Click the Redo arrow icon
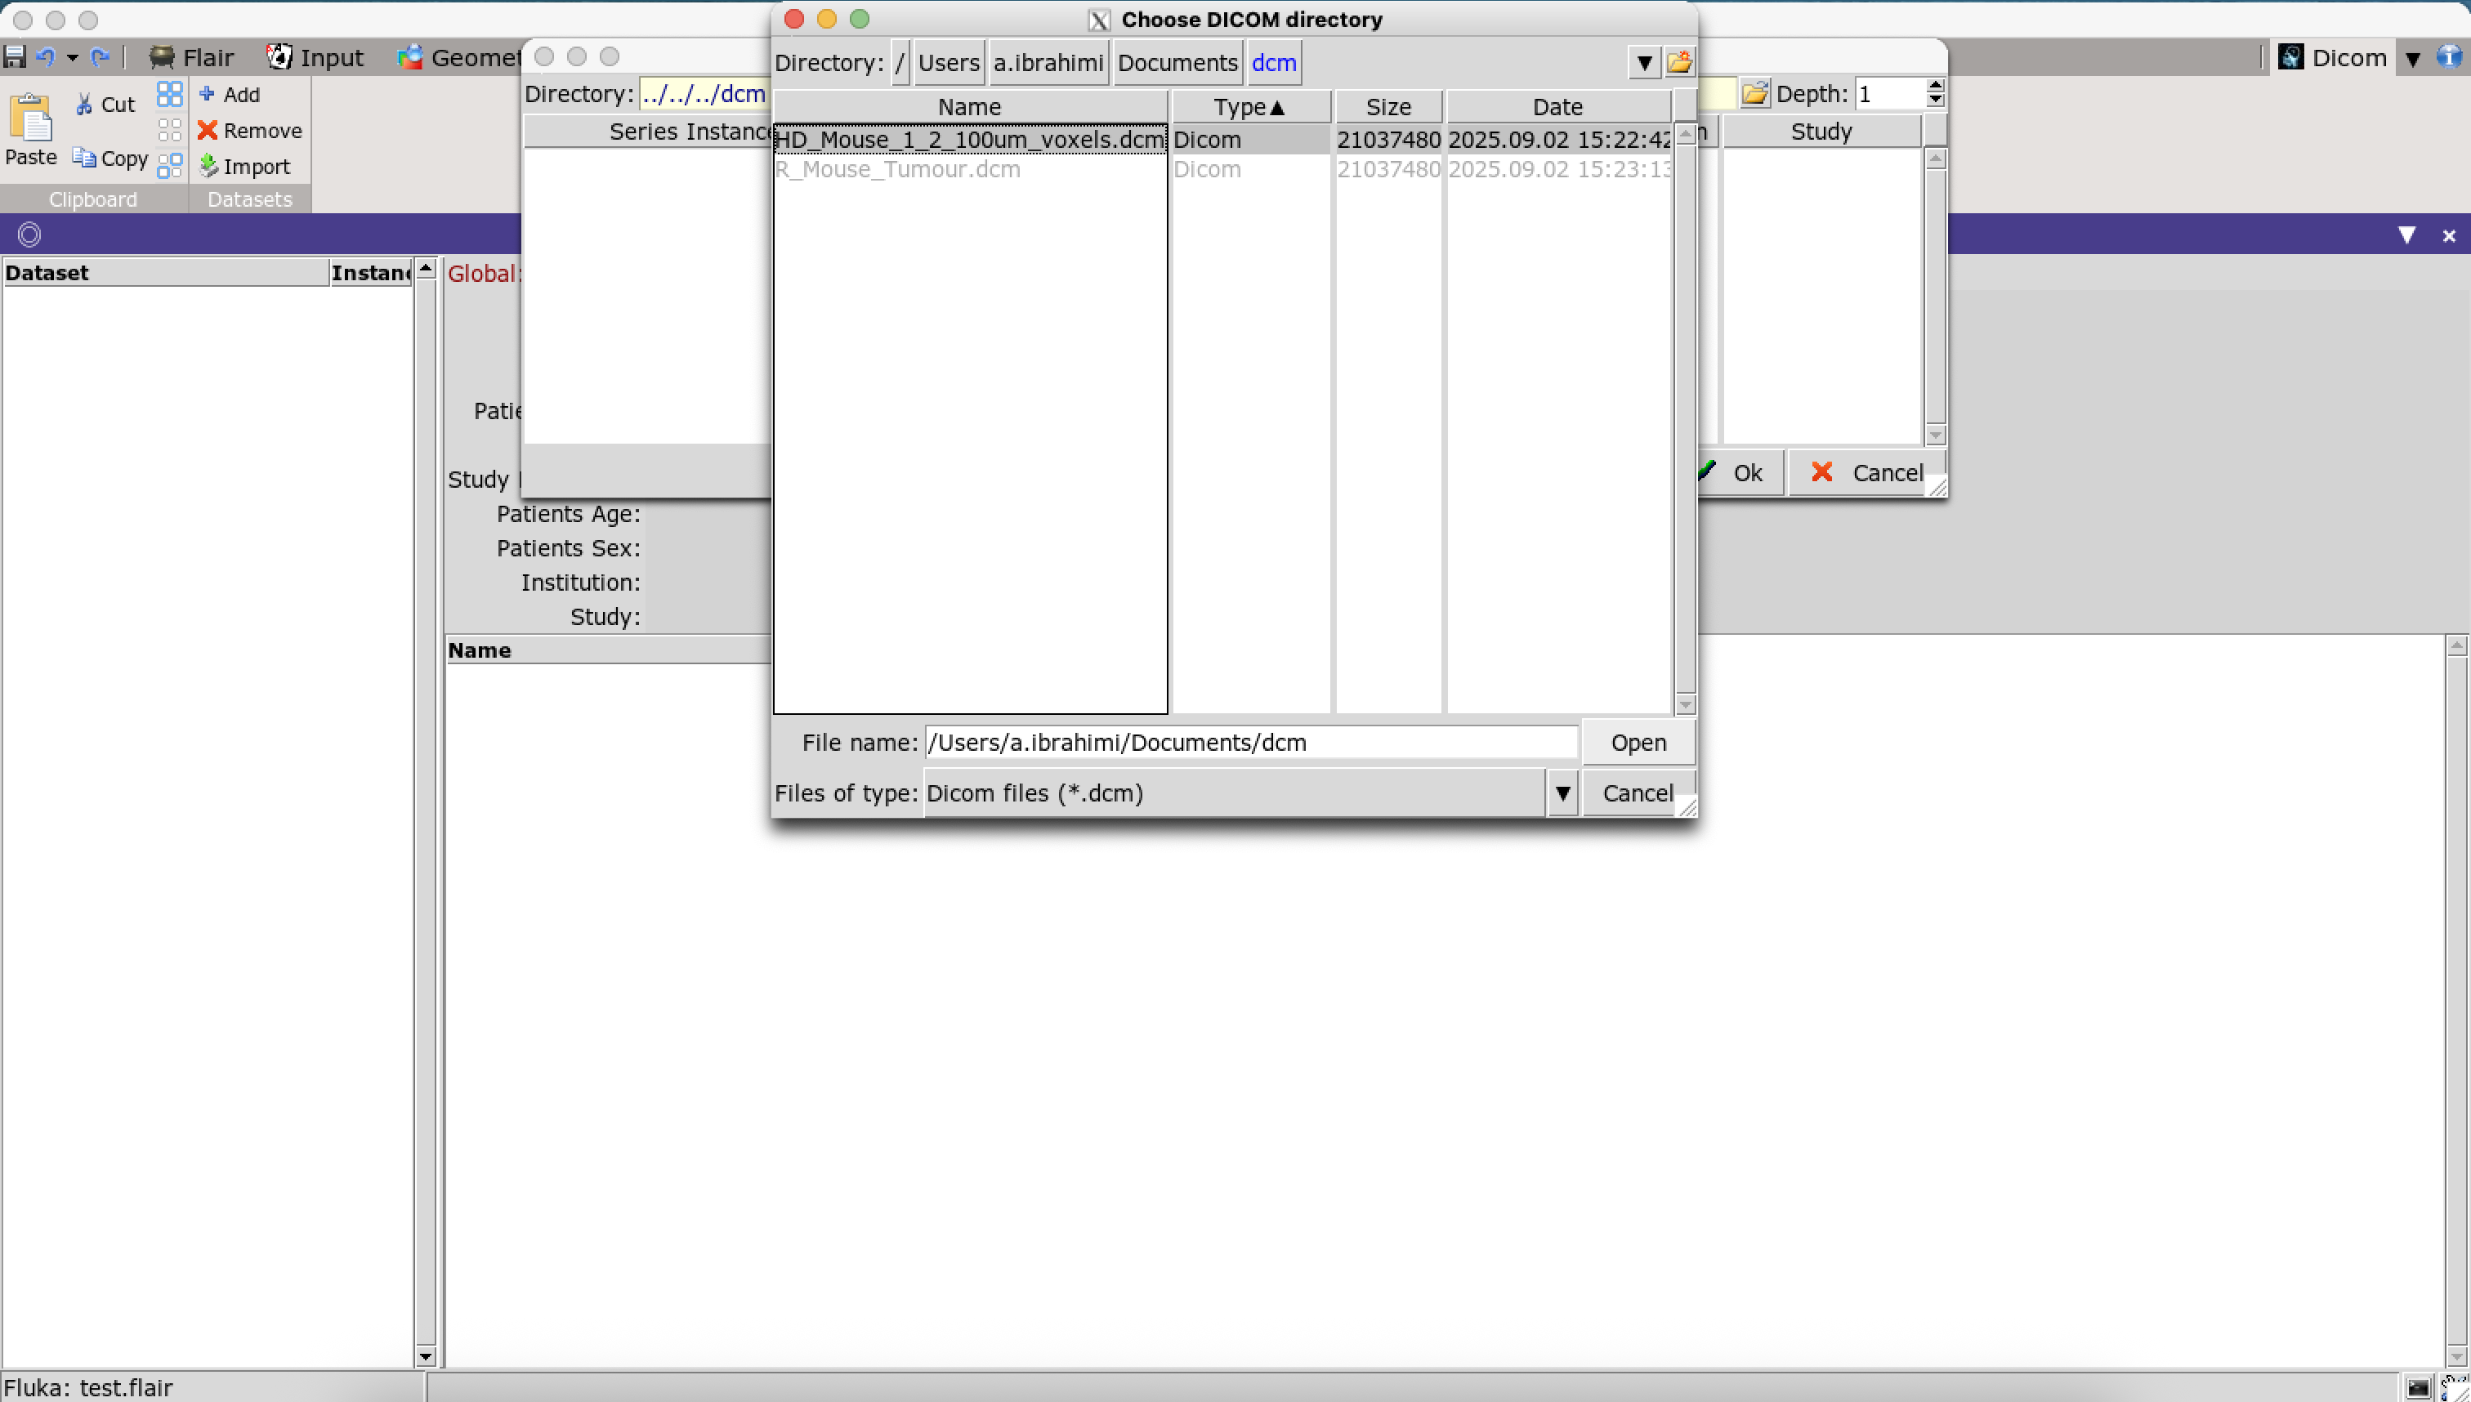The width and height of the screenshot is (2471, 1402). click(99, 57)
